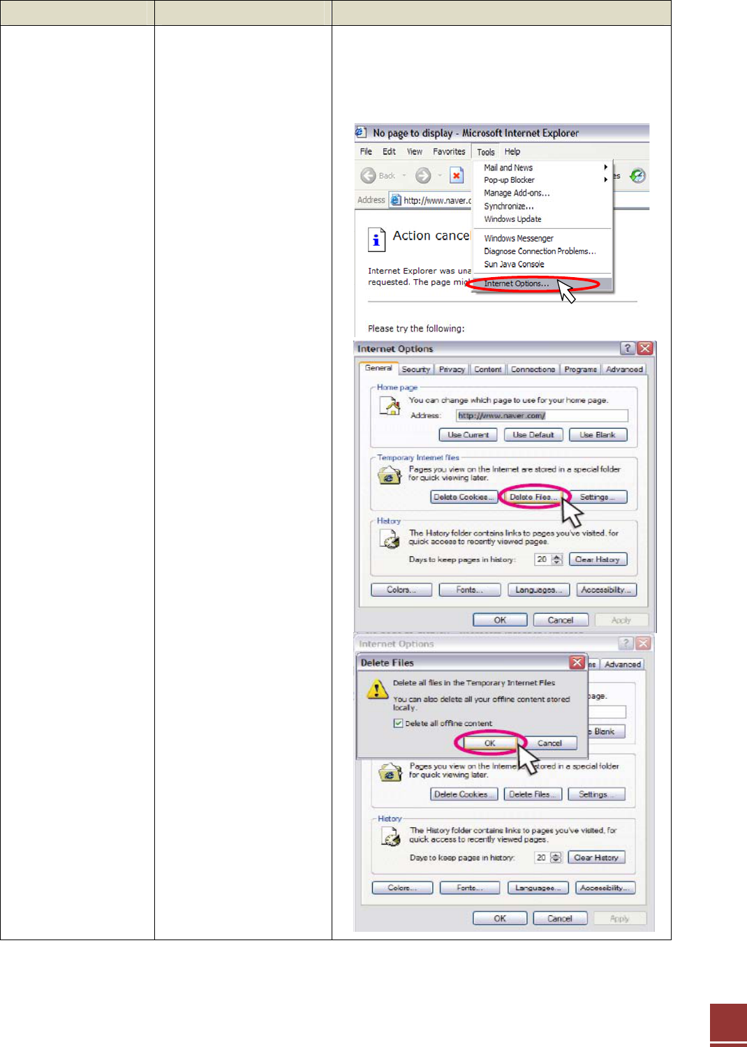The image size is (747, 1047).
Task: Open the Forward button history dropdown arrow
Action: [x=440, y=176]
